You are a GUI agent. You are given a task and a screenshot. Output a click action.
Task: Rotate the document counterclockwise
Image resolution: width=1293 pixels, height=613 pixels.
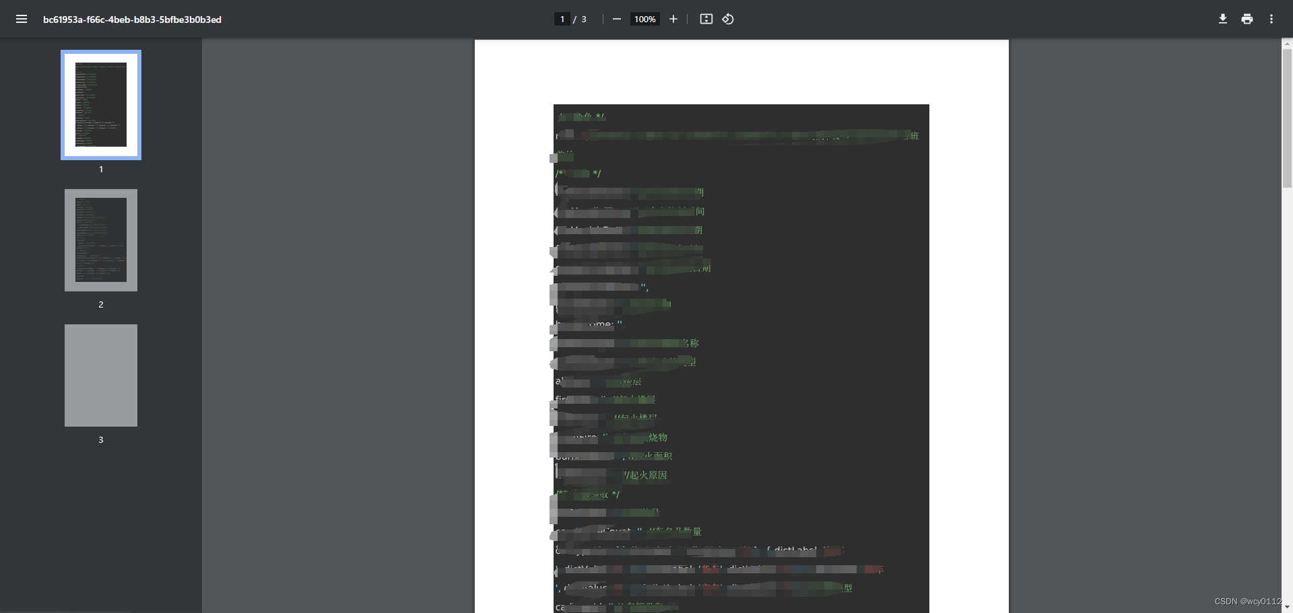[728, 19]
